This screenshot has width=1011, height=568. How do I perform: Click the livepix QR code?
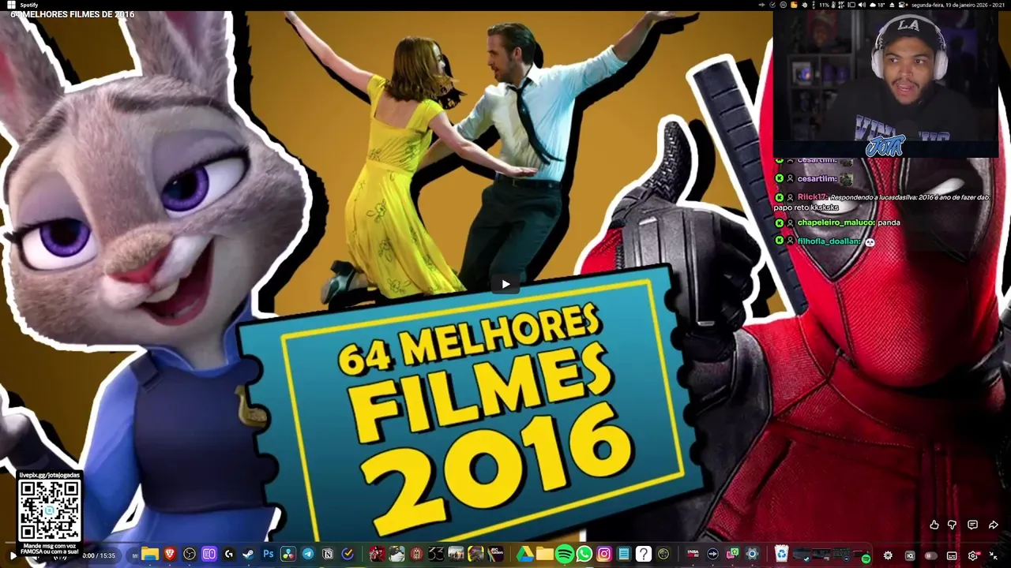(x=50, y=510)
